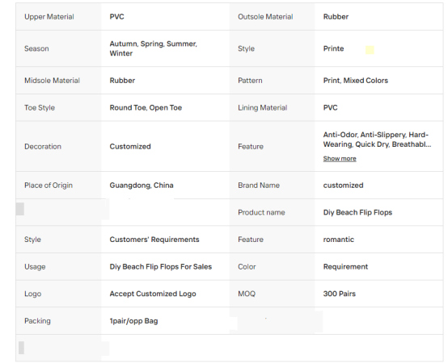Click the Round Toe, Open Toe value
448x363 pixels.
146,107
